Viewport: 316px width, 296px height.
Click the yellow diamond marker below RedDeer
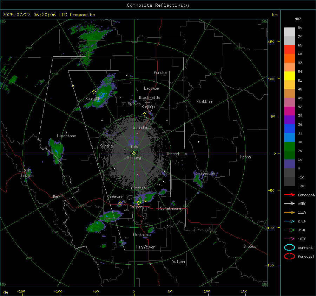tap(144, 114)
